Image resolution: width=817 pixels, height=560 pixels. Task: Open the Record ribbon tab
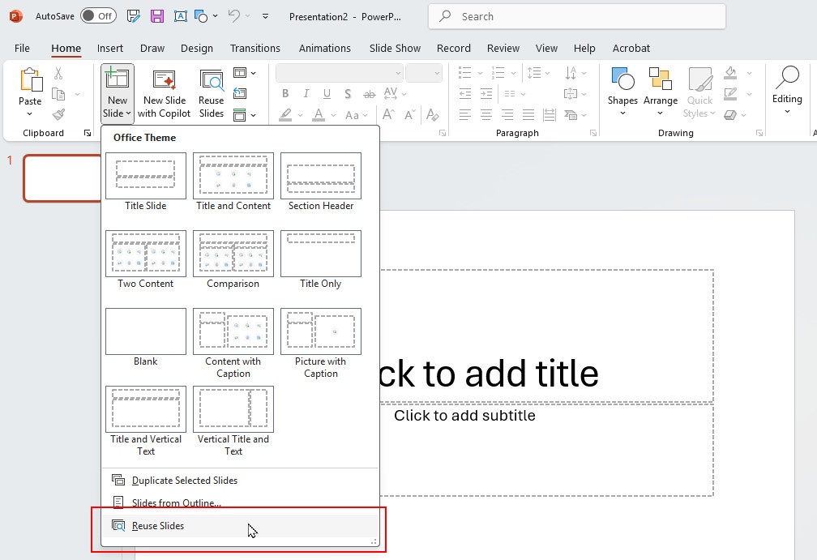coord(454,48)
